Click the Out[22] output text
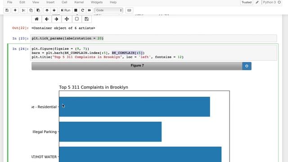 pos(63,28)
